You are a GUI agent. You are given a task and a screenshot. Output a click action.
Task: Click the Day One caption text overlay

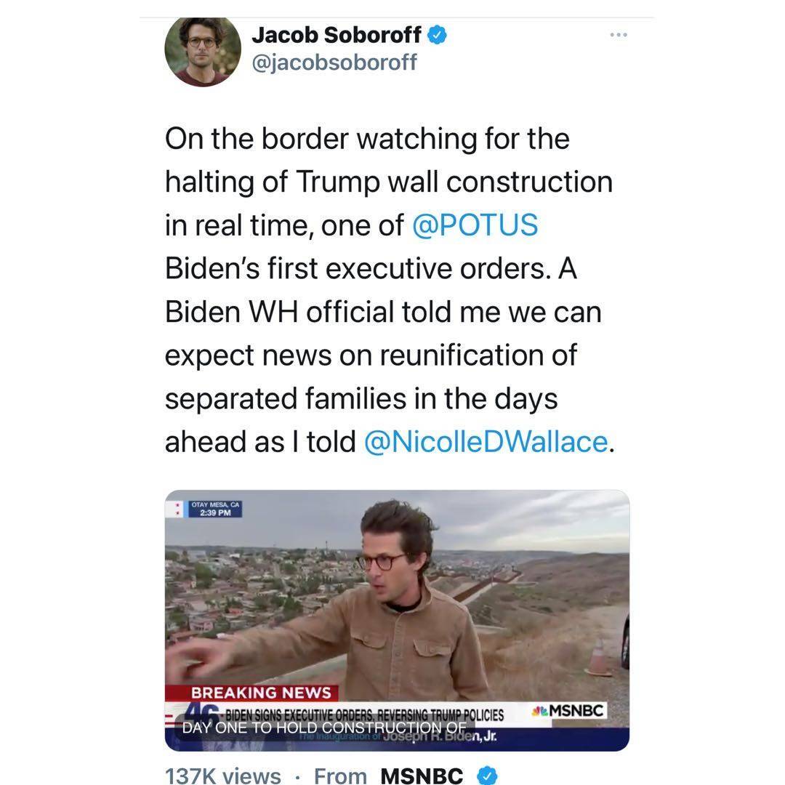pyautogui.click(x=324, y=728)
